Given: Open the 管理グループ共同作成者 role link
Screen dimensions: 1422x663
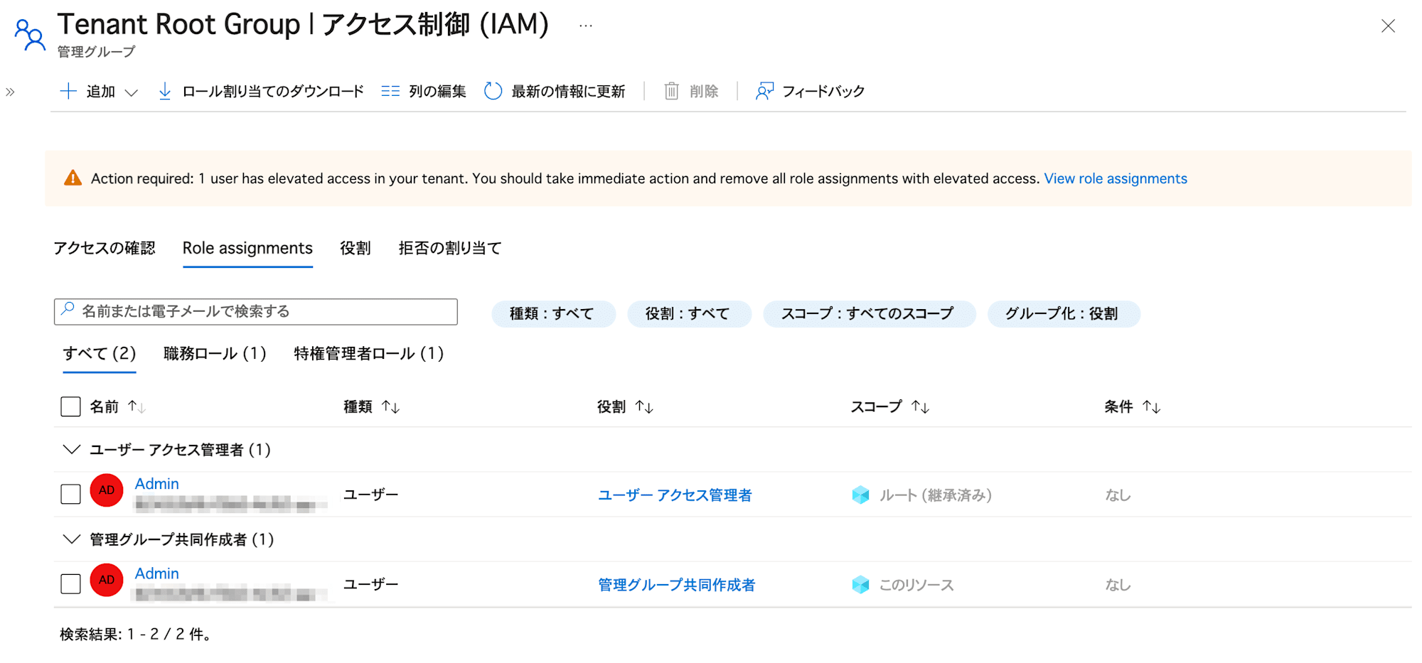Looking at the screenshot, I should [676, 584].
